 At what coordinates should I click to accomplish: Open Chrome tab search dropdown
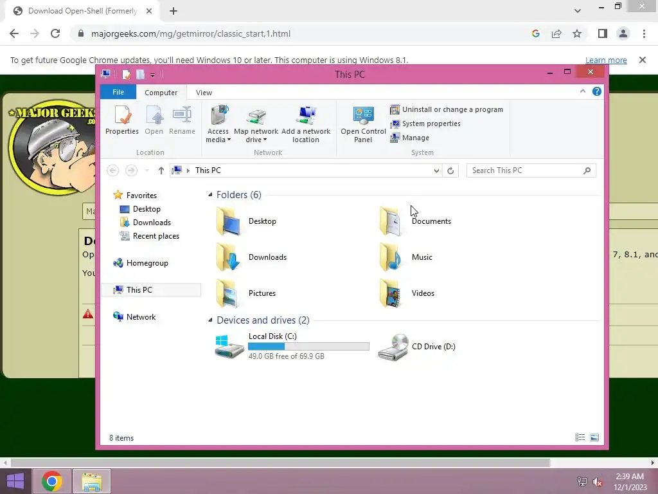(x=578, y=11)
